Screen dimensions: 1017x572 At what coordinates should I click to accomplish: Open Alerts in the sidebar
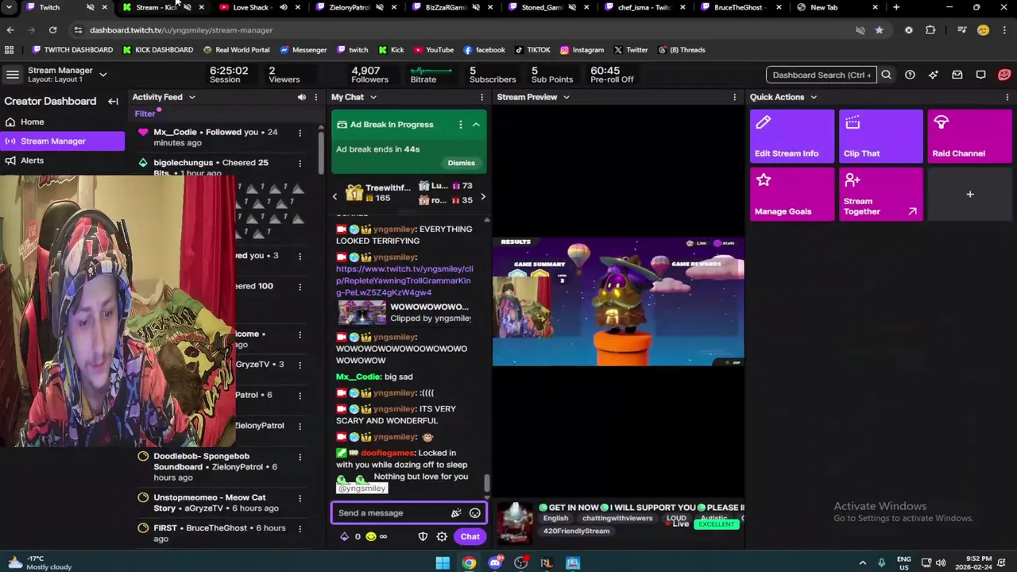point(32,160)
